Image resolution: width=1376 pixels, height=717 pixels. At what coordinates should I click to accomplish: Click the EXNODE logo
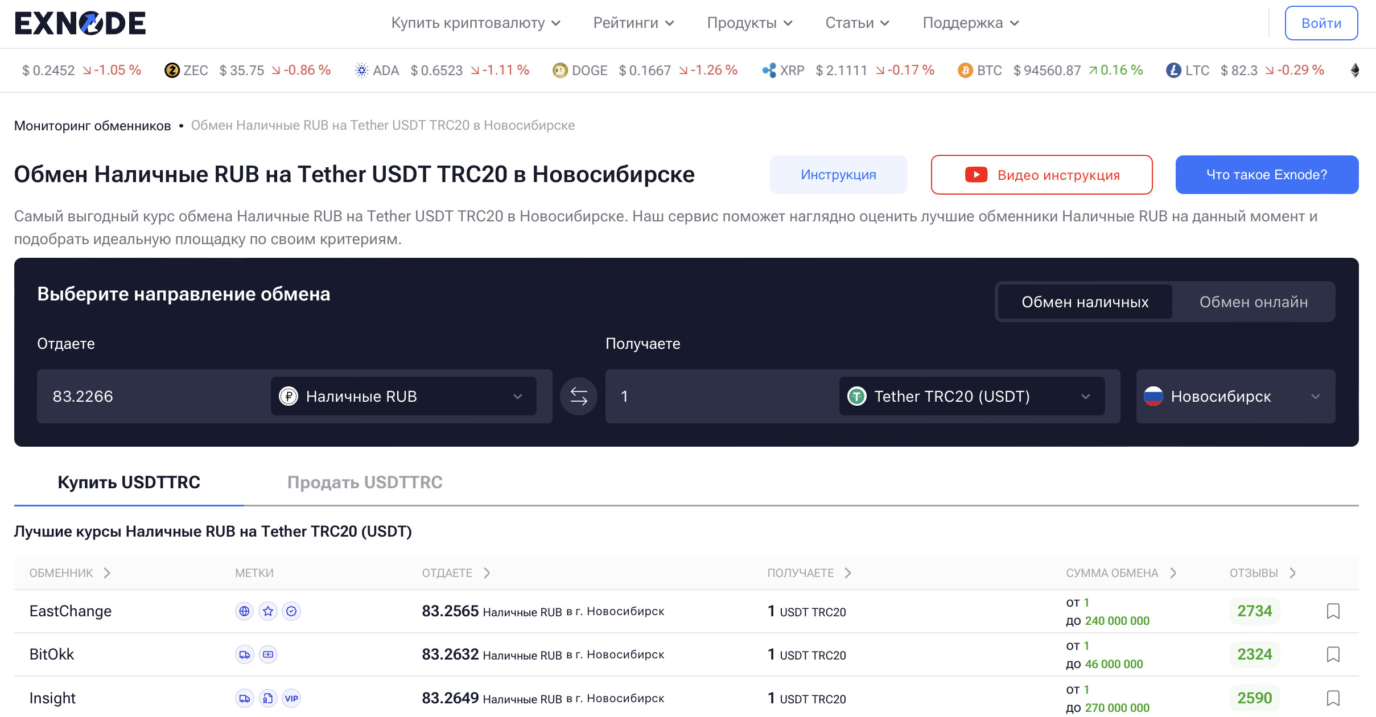80,23
